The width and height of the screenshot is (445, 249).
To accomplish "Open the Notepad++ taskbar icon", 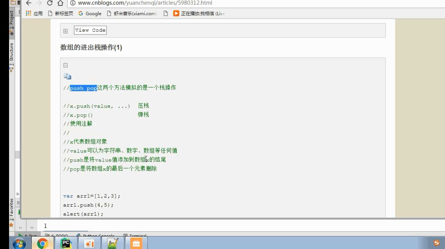I will pos(112,243).
